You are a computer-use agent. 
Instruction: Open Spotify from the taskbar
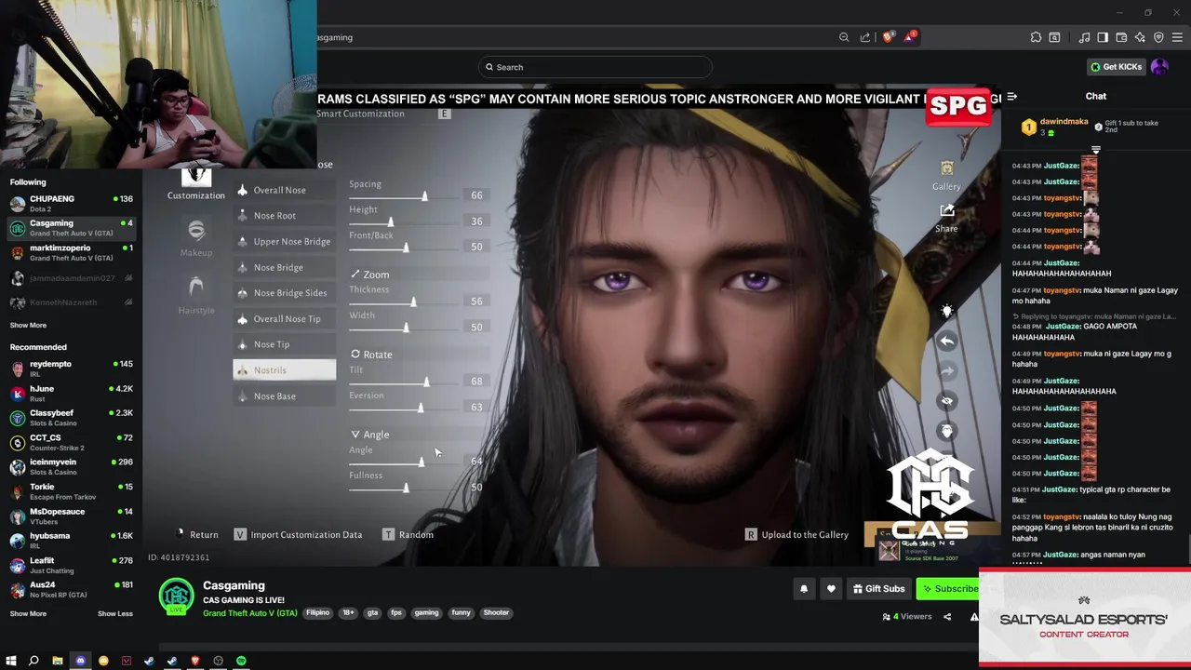241,661
